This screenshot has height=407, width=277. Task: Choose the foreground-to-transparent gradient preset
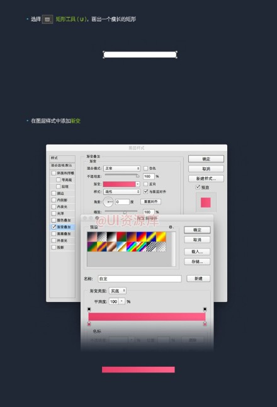coord(101,237)
